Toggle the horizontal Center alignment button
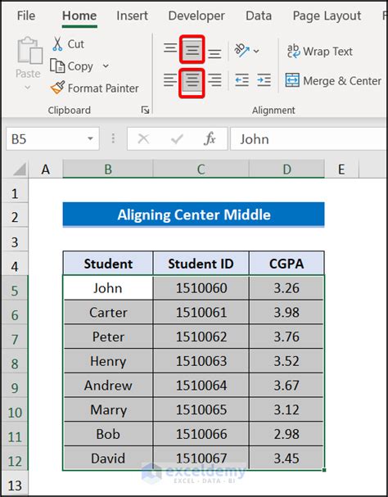This screenshot has width=388, height=497. click(192, 80)
